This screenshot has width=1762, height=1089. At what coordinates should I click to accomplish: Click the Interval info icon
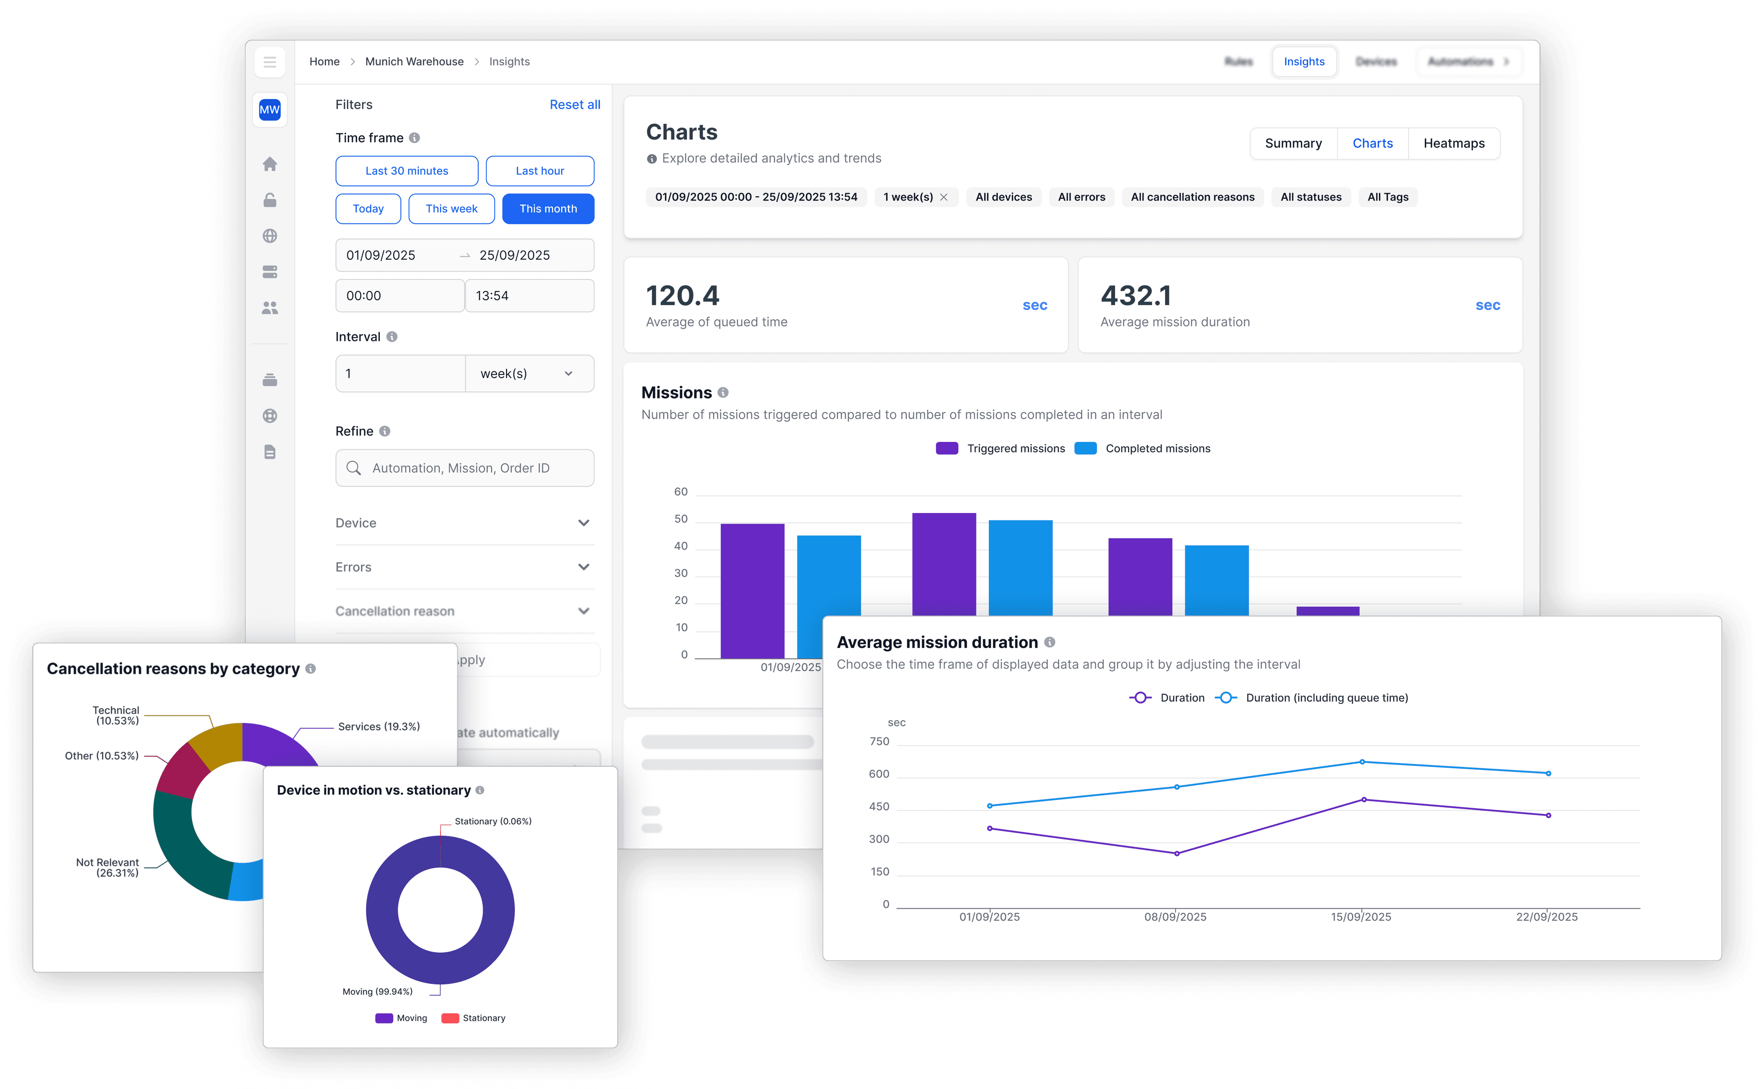[x=392, y=336]
